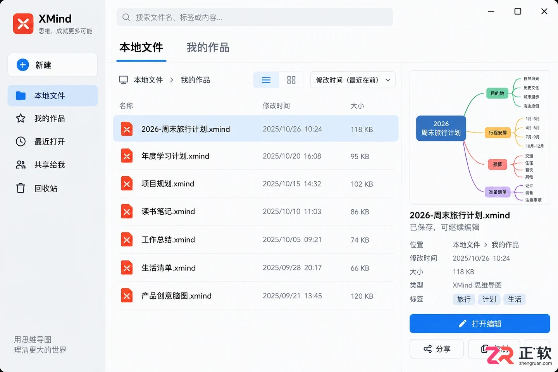This screenshot has height=372, width=558.
Task: Click file icon of 生活清单.xmind
Action: (127, 267)
